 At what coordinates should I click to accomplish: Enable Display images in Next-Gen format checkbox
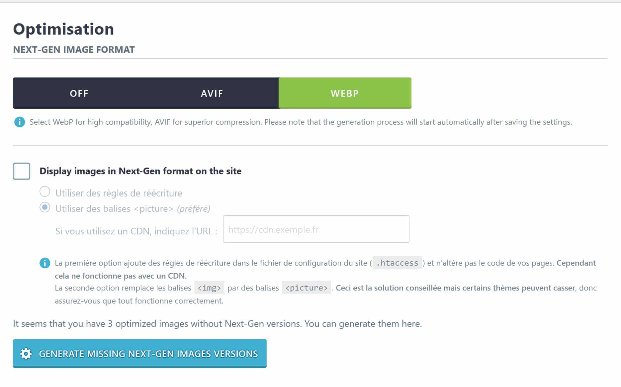[22, 171]
